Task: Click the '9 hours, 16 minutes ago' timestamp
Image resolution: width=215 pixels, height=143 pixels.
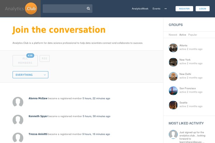Action: click(x=96, y=134)
